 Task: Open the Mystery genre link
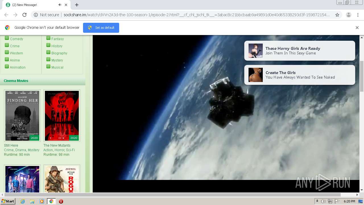pyautogui.click(x=57, y=60)
